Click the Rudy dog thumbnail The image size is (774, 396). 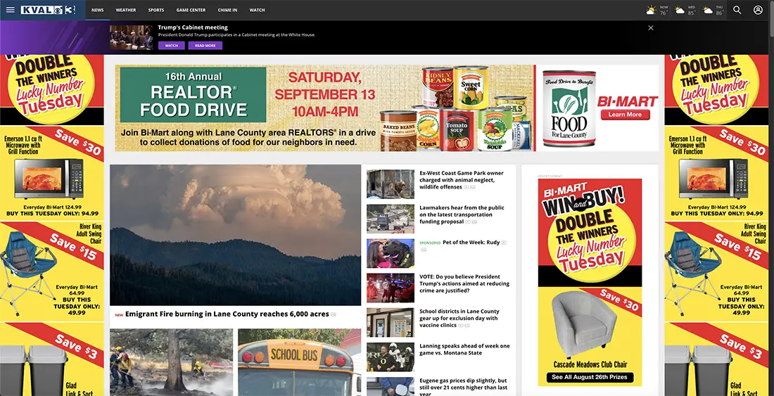coord(391,253)
